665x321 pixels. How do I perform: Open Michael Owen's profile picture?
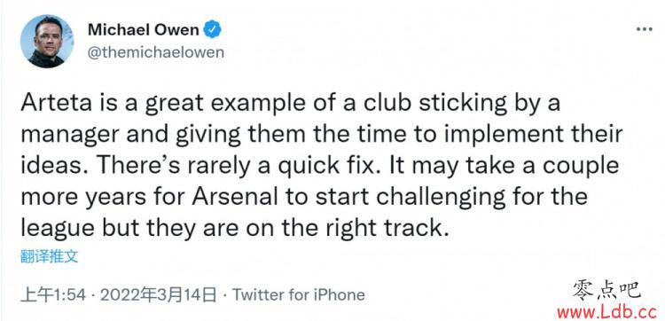tap(47, 41)
